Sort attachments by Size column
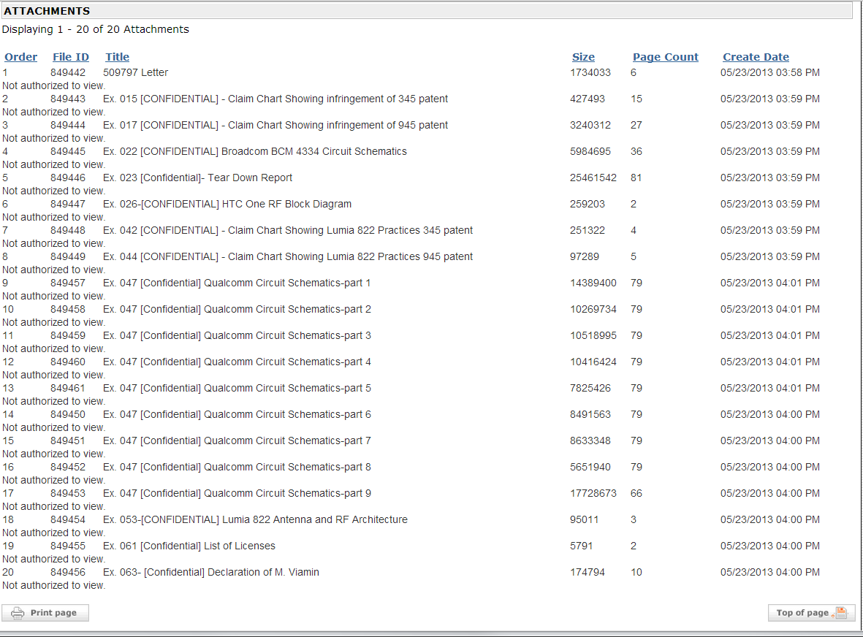The width and height of the screenshot is (863, 637). pyautogui.click(x=583, y=57)
